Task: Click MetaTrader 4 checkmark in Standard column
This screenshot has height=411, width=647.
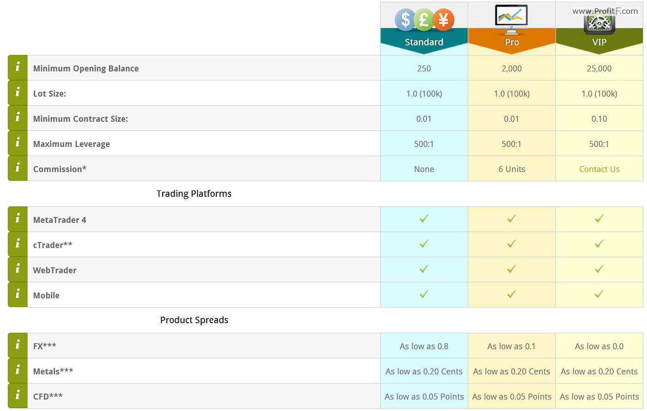Action: (424, 219)
